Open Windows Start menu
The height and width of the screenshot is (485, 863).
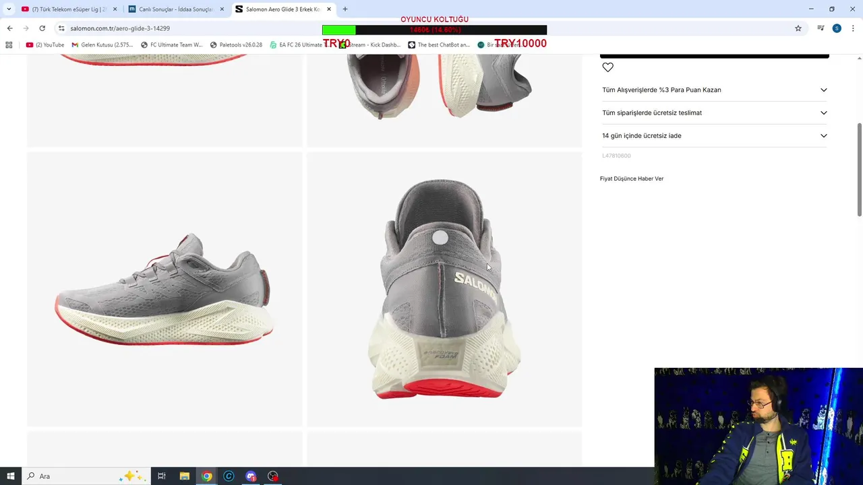tap(10, 476)
